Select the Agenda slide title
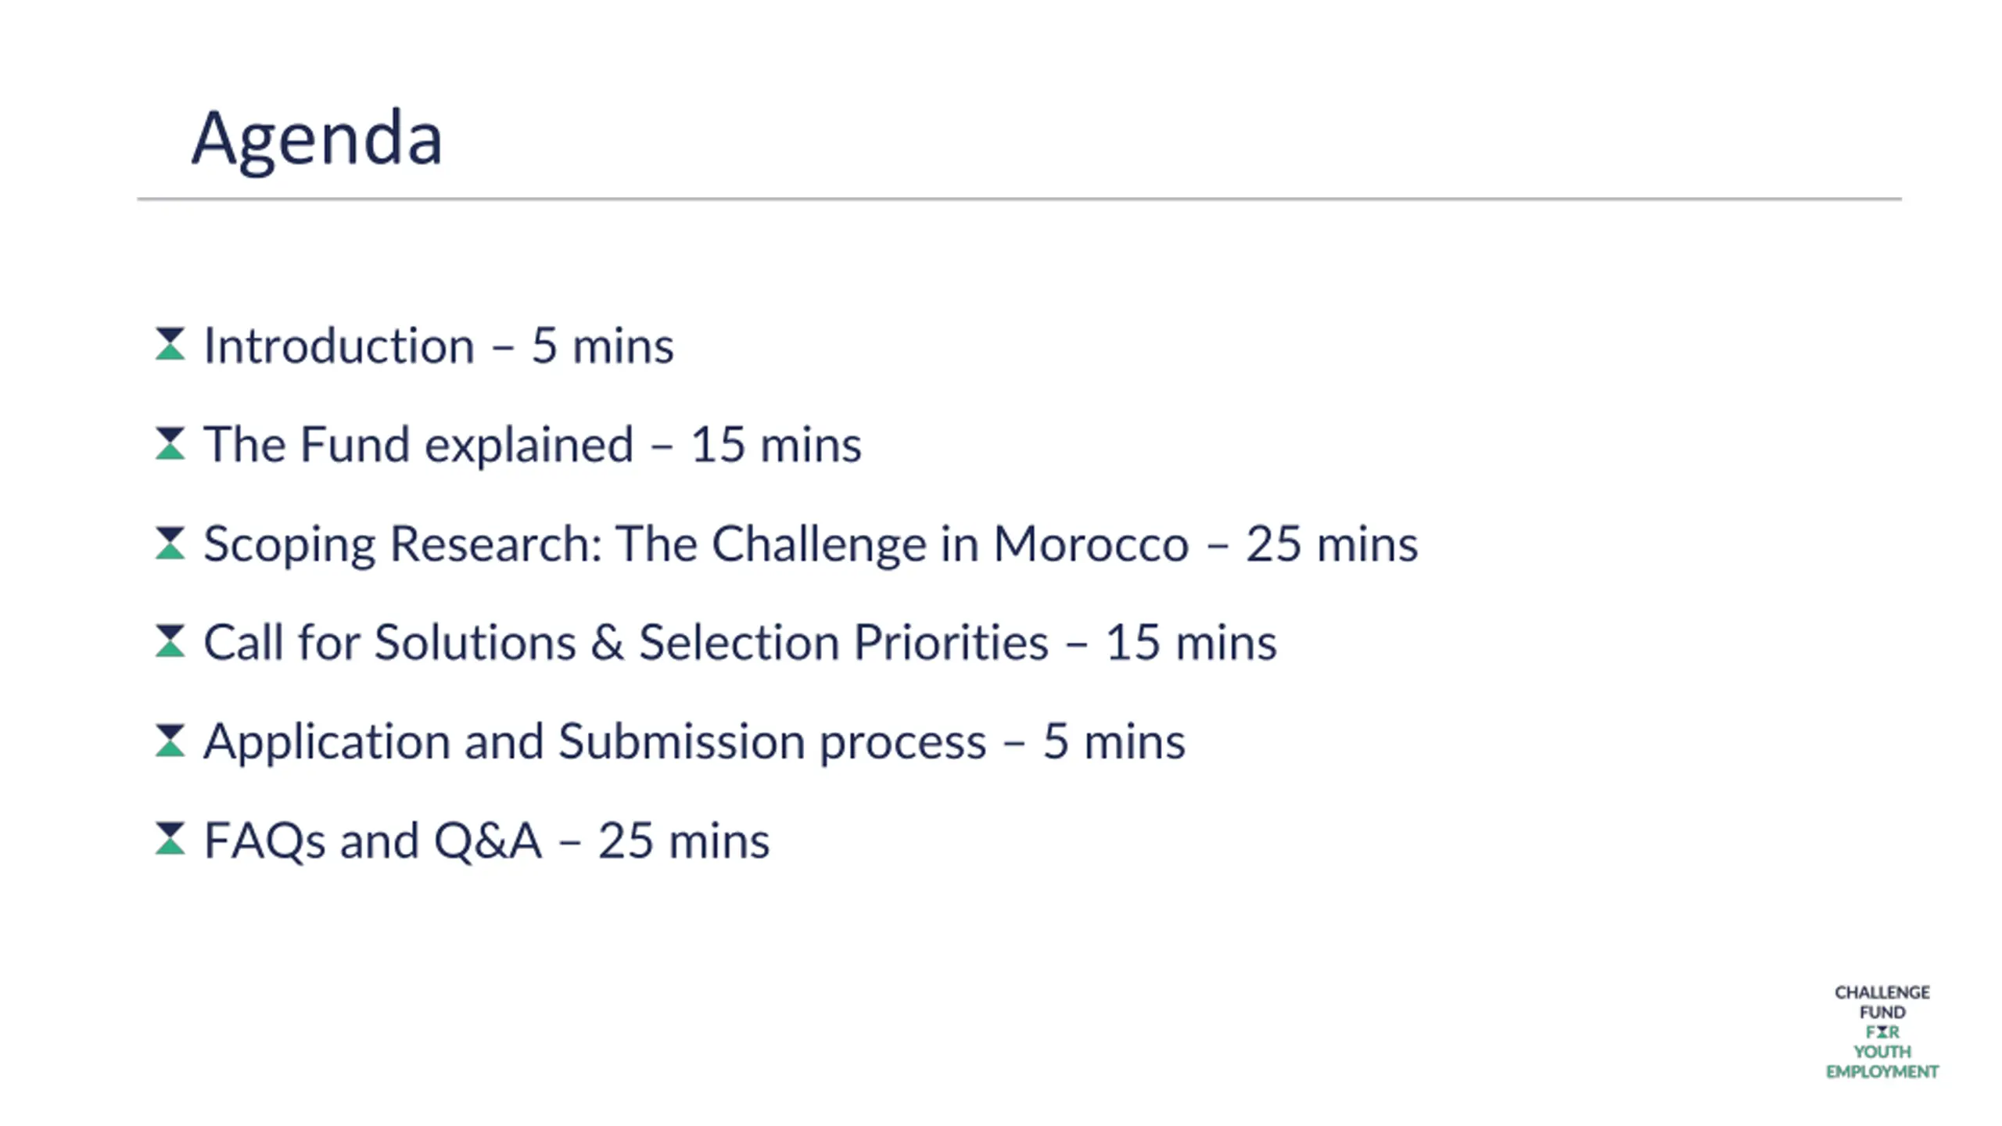Screen dimensions: 2002x1126 pyautogui.click(x=317, y=138)
